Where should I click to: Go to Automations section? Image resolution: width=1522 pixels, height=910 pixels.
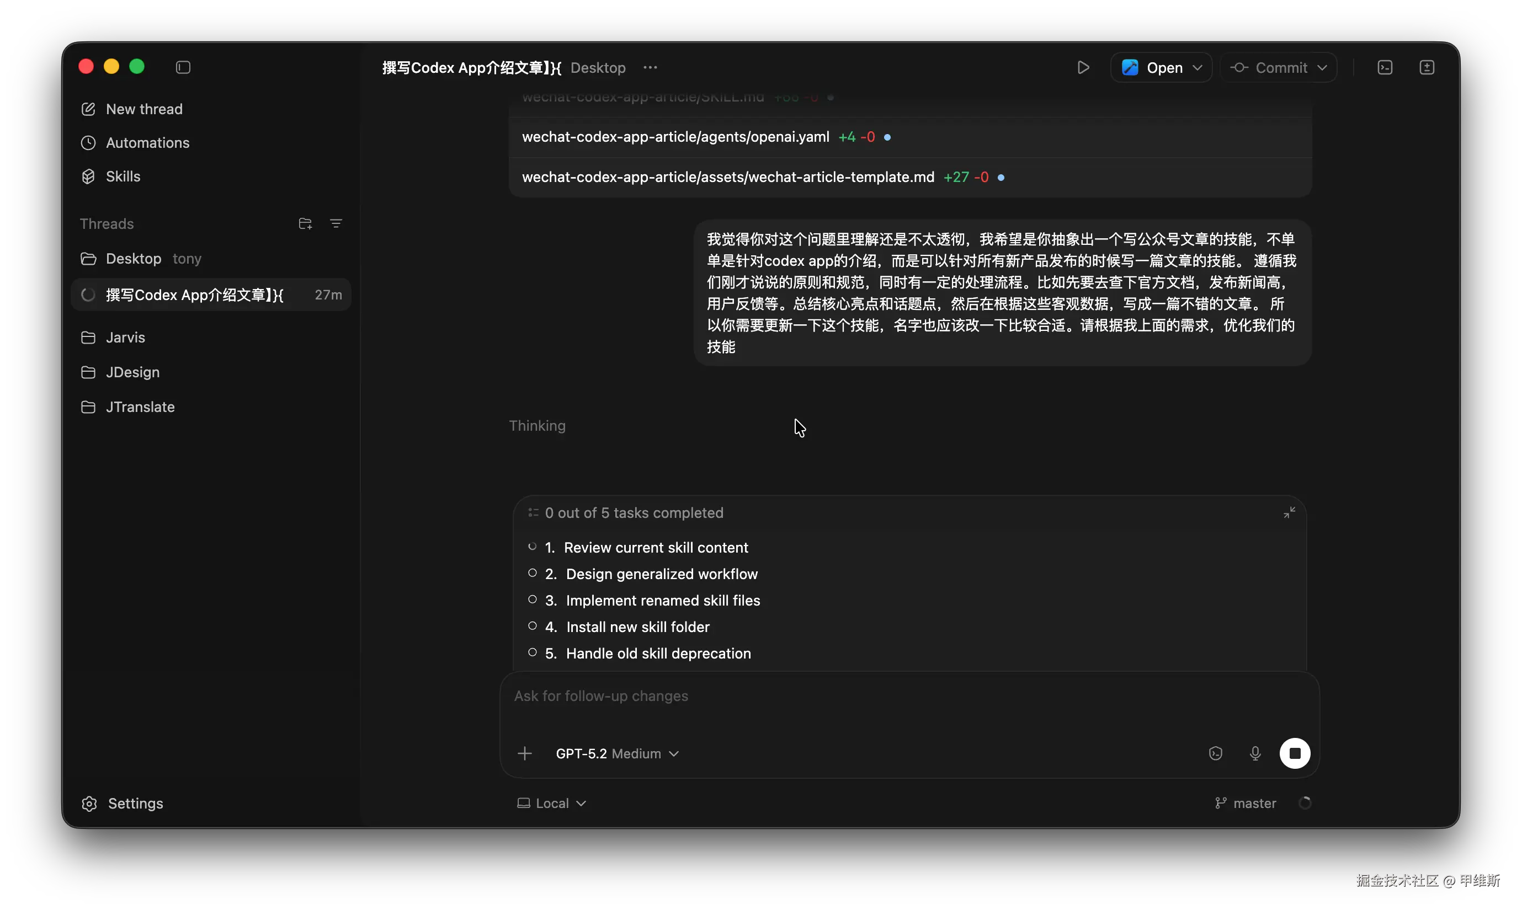click(x=147, y=143)
